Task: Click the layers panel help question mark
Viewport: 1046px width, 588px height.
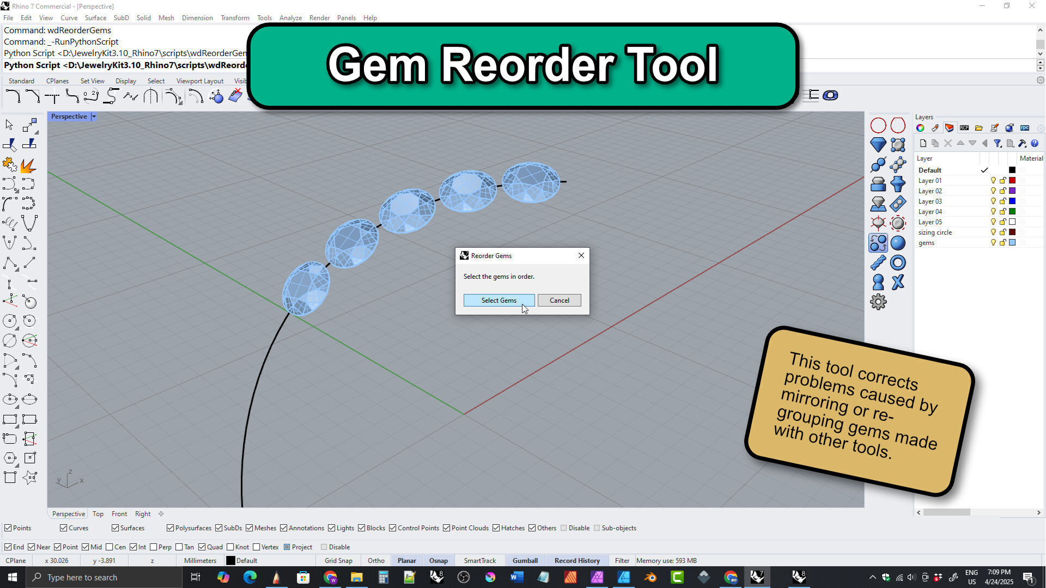Action: [1034, 143]
